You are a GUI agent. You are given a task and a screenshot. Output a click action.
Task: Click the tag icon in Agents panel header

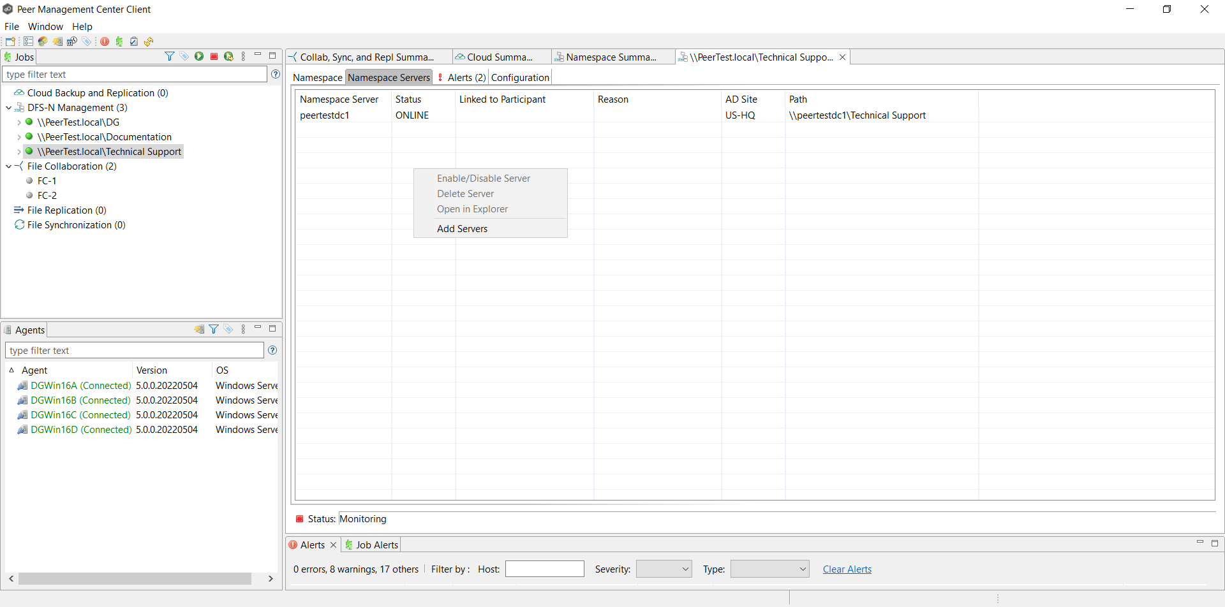tap(228, 330)
